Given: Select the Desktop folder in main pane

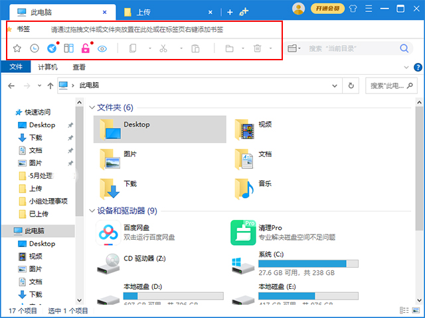Looking at the screenshot, I should click(x=160, y=129).
